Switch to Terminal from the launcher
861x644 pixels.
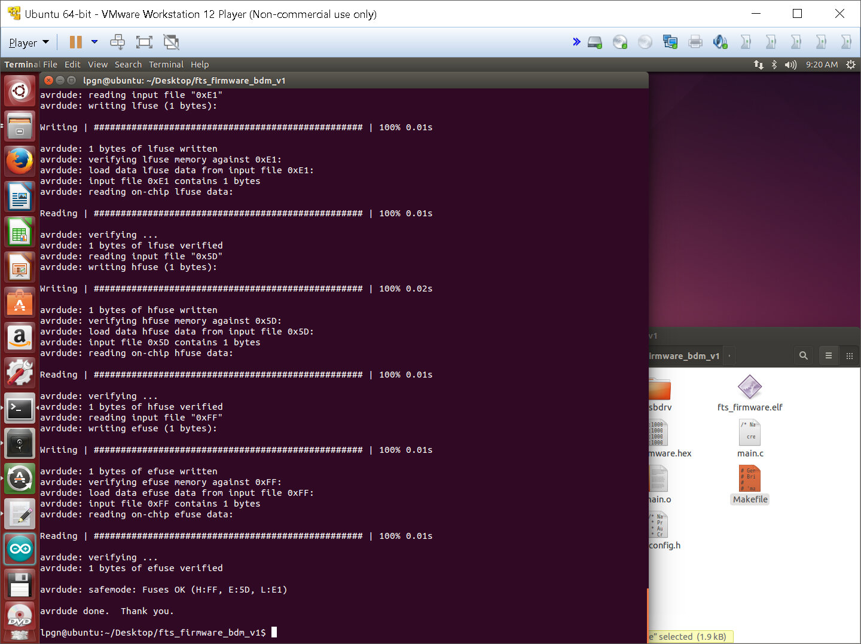click(20, 409)
